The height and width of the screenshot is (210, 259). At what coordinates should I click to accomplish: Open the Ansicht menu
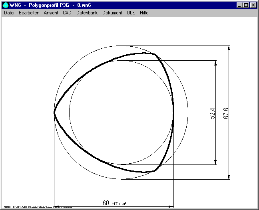pos(51,13)
